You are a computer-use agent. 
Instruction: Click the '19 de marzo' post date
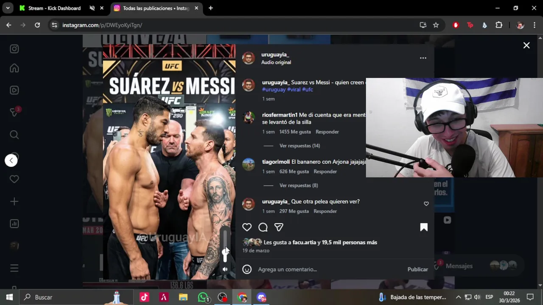click(256, 251)
